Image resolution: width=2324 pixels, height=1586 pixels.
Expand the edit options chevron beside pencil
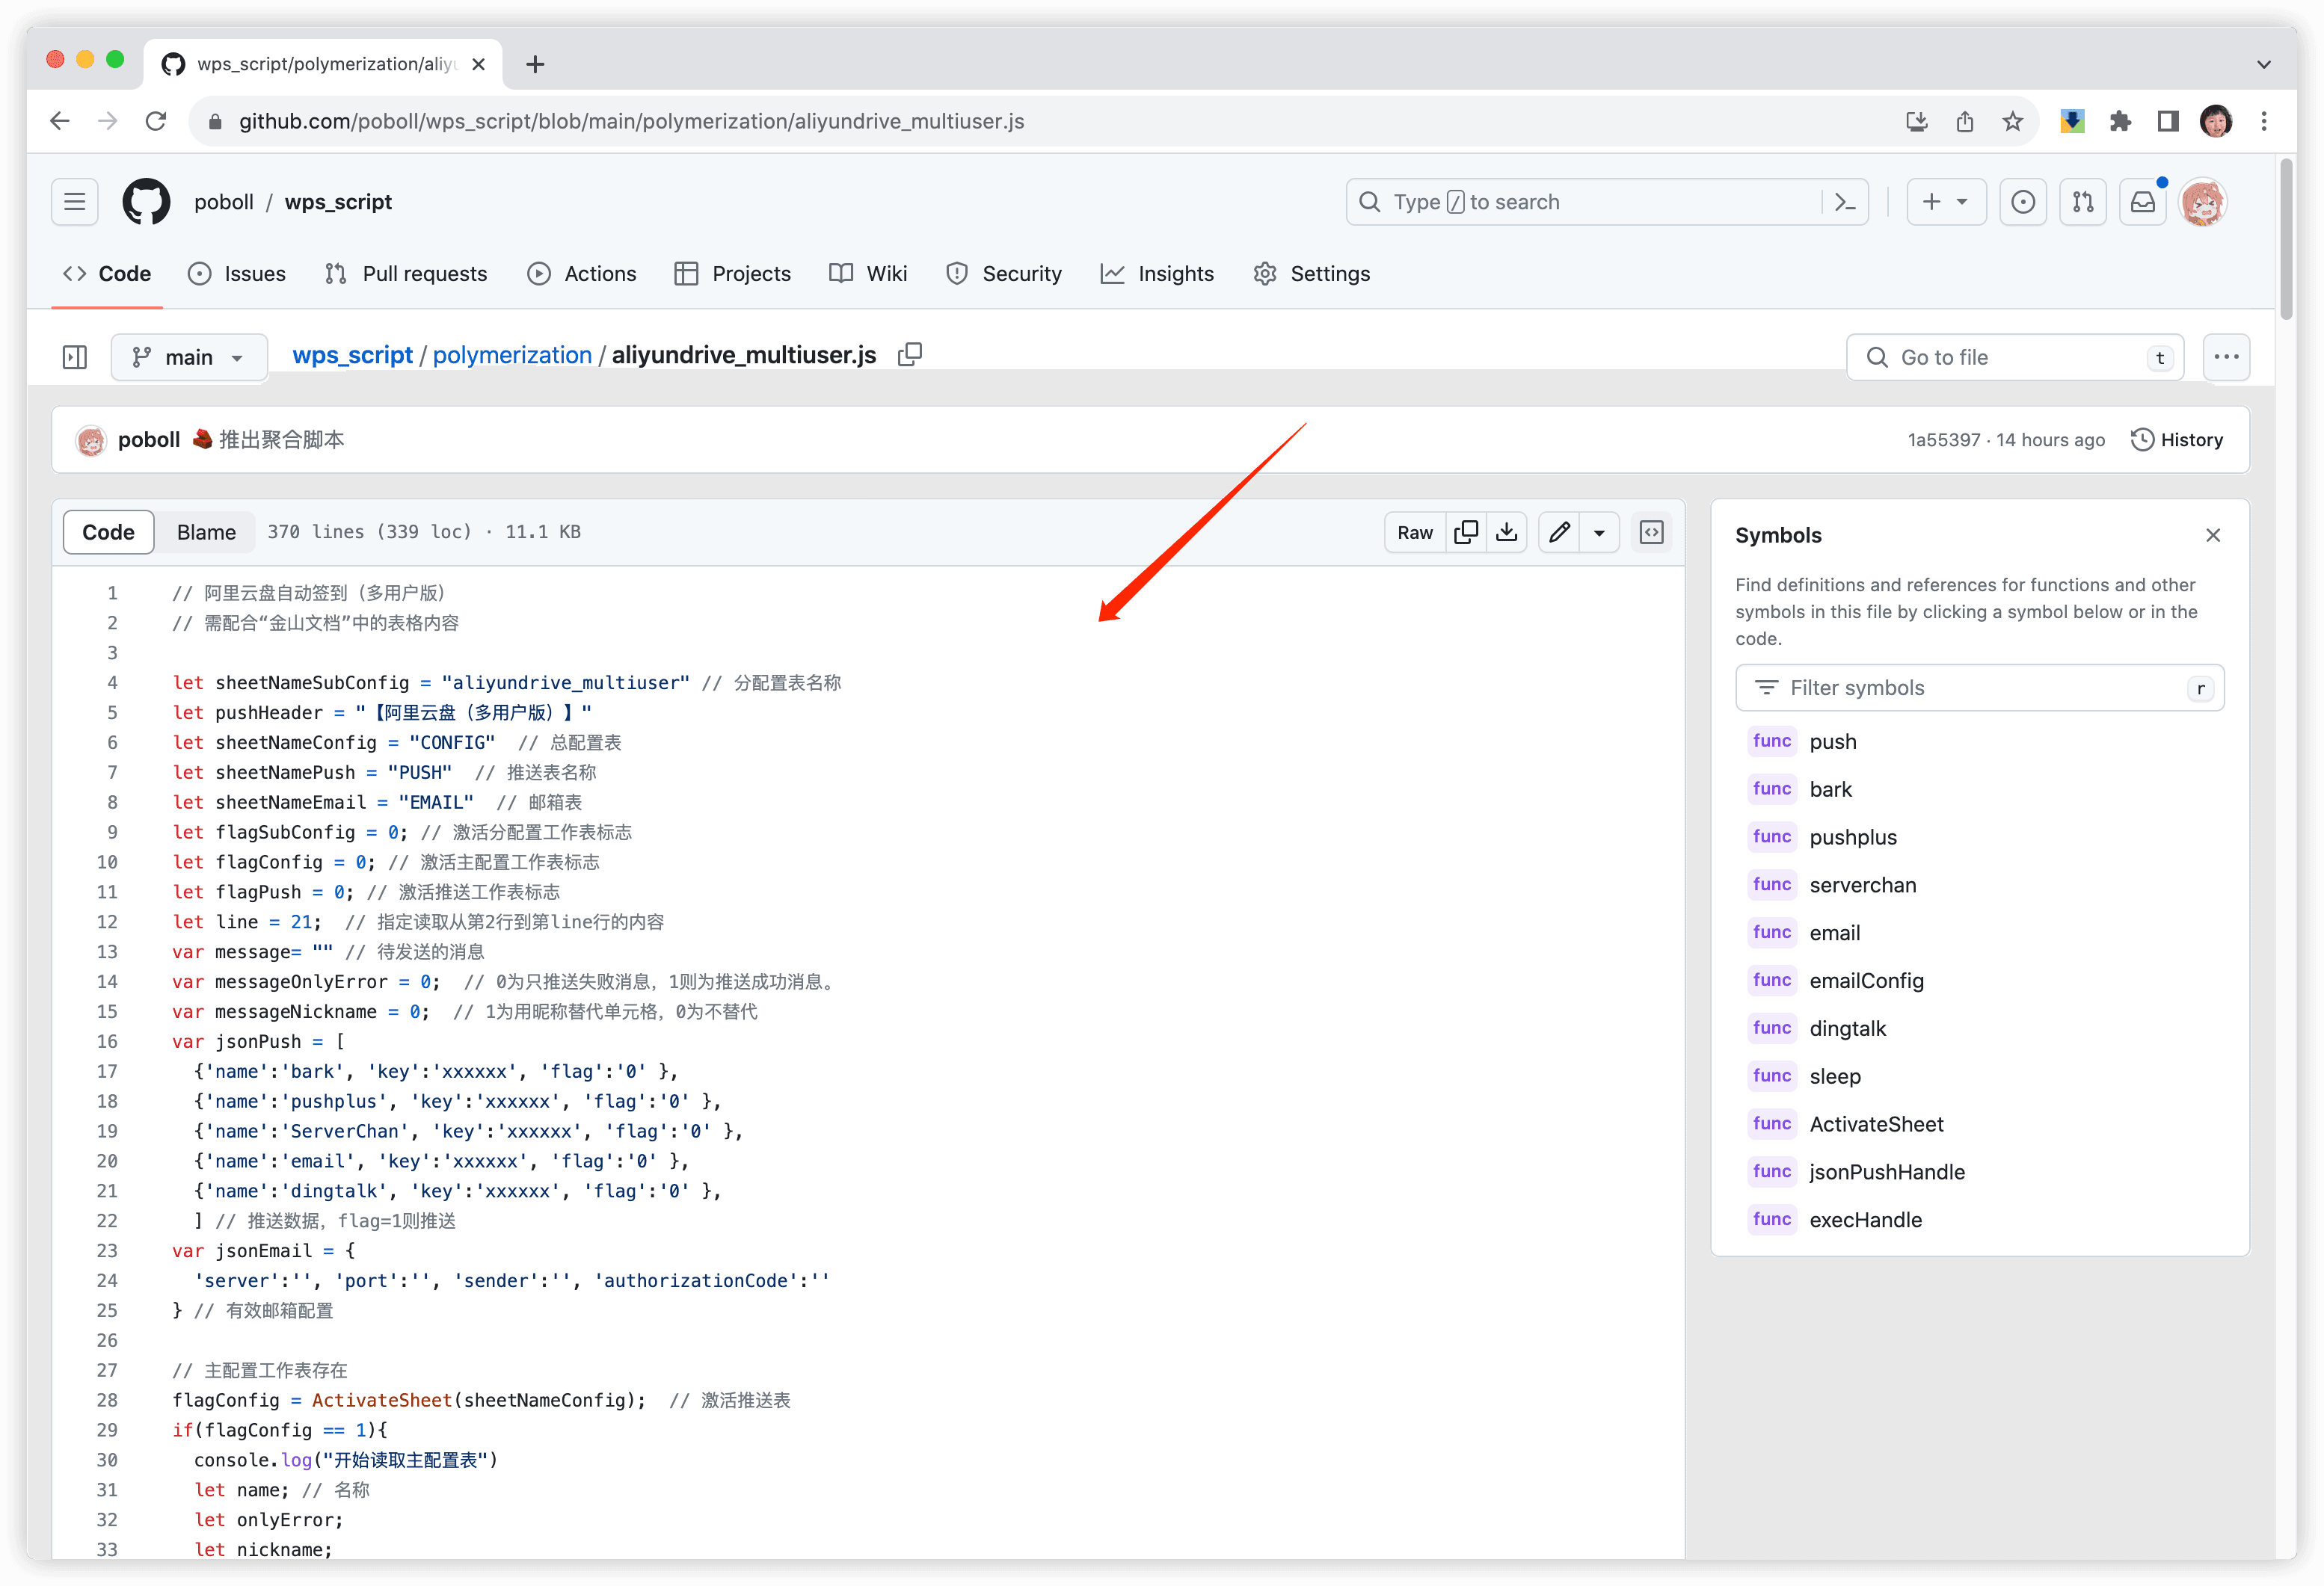[x=1601, y=531]
